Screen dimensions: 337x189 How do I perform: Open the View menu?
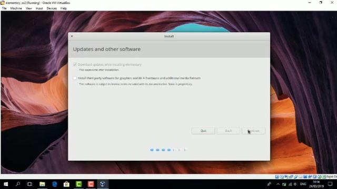click(29, 8)
